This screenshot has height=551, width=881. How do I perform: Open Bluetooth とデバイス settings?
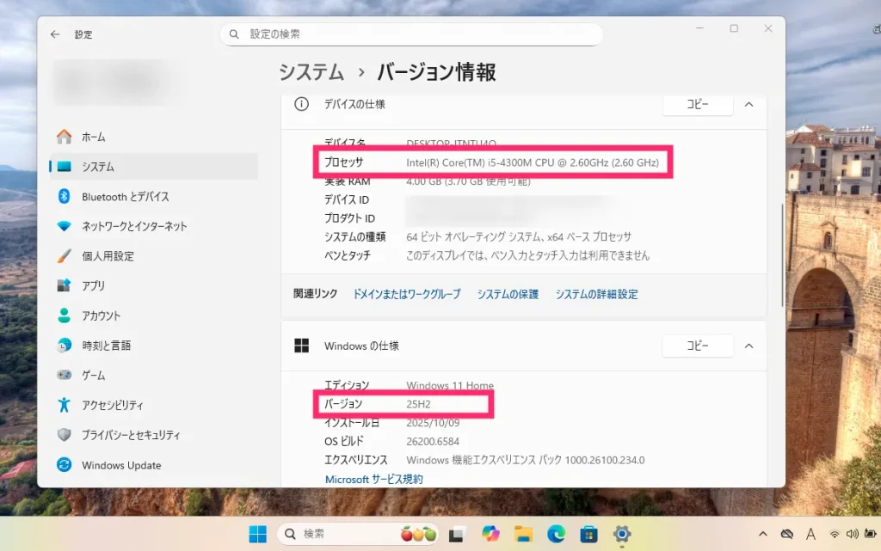coord(125,197)
